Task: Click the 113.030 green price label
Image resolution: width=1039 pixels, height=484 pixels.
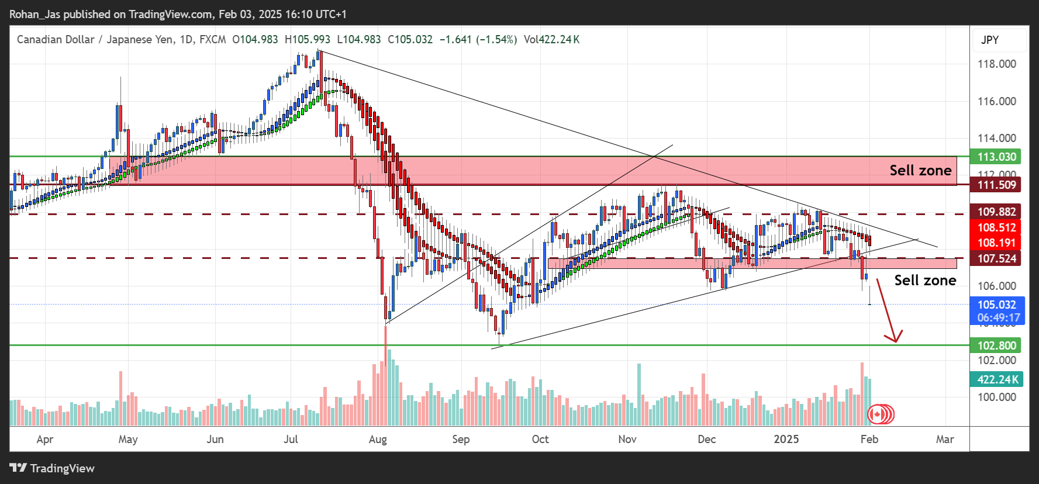Action: (996, 157)
